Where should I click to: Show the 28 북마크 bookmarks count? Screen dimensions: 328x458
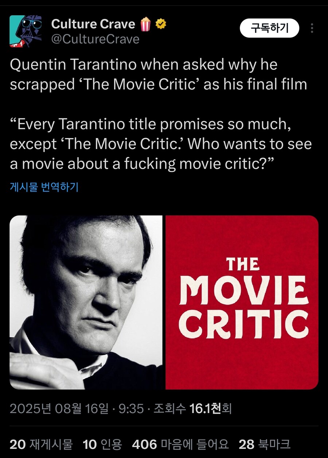point(265,444)
